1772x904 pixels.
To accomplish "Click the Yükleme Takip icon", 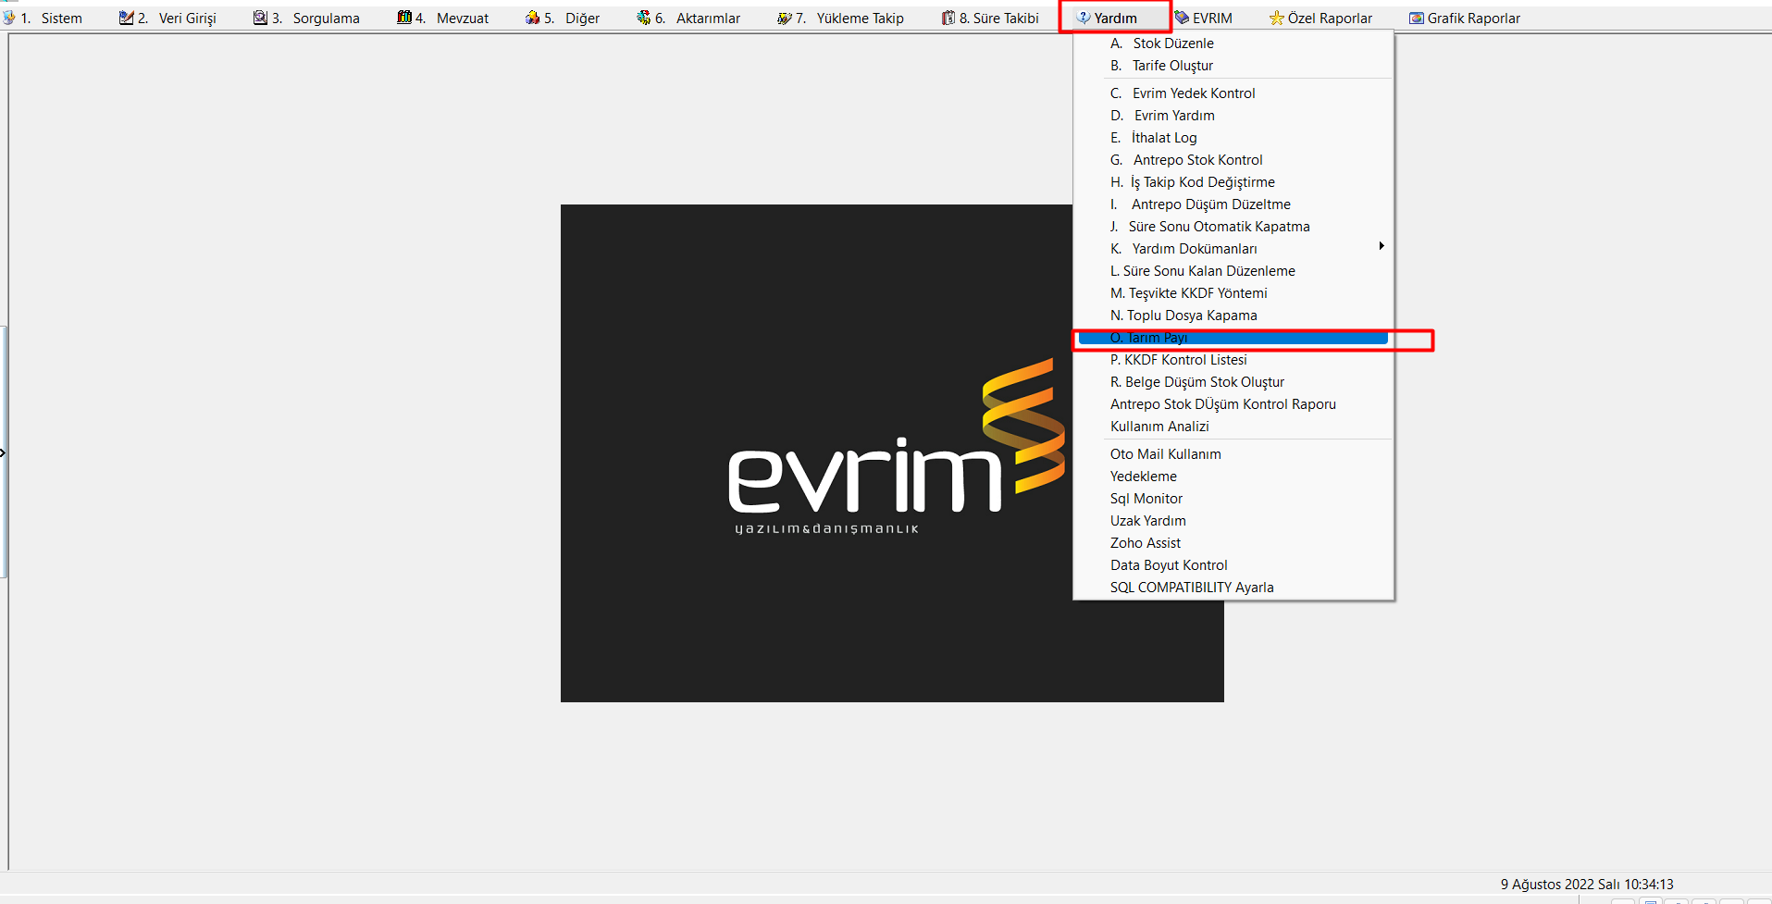I will [785, 18].
